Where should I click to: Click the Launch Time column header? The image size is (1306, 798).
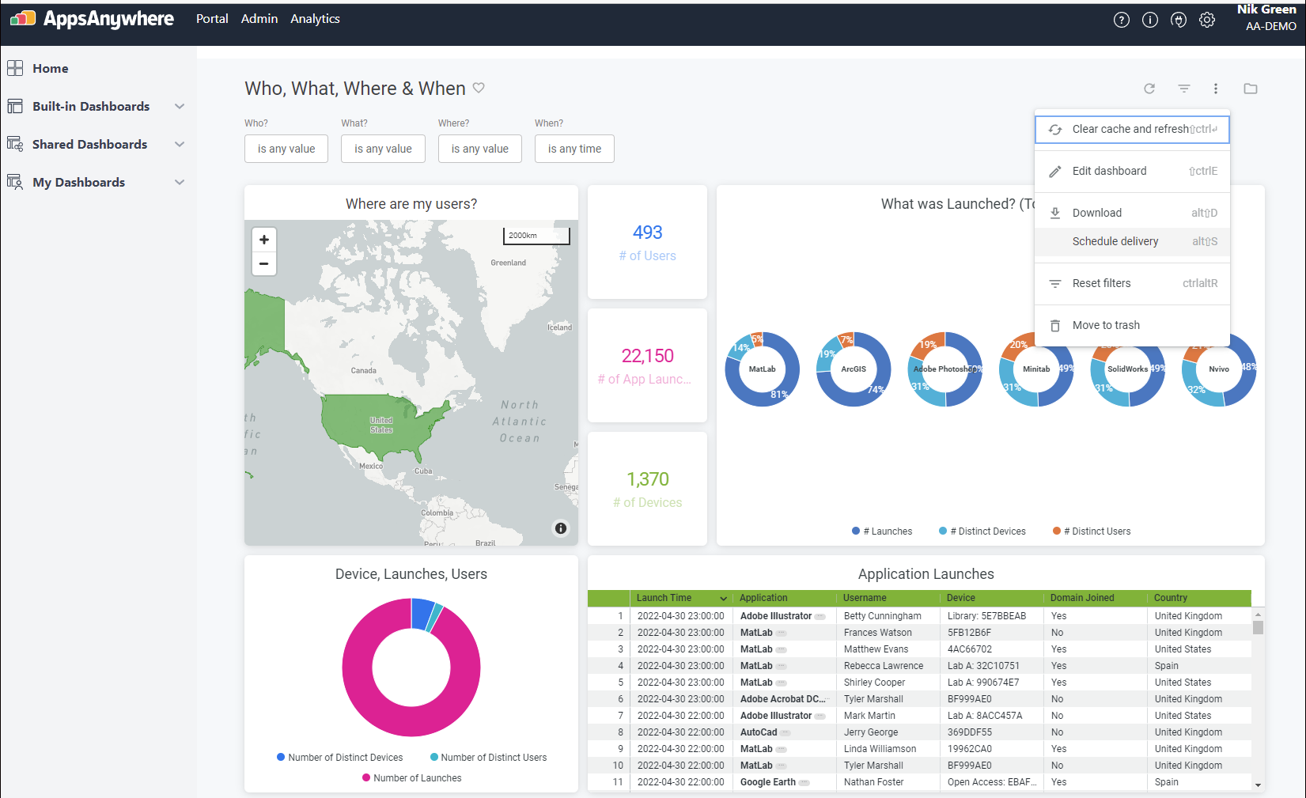[664, 598]
